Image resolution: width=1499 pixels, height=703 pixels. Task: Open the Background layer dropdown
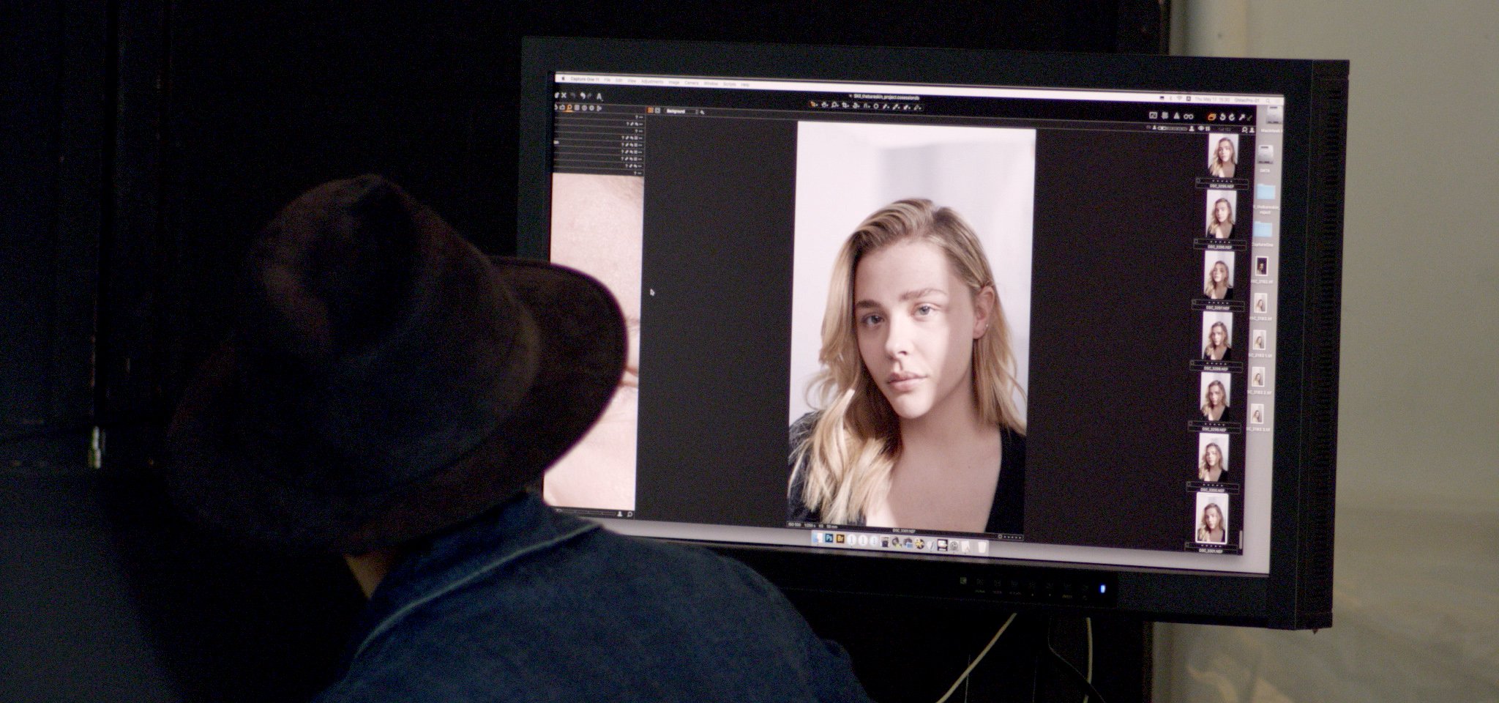point(681,111)
